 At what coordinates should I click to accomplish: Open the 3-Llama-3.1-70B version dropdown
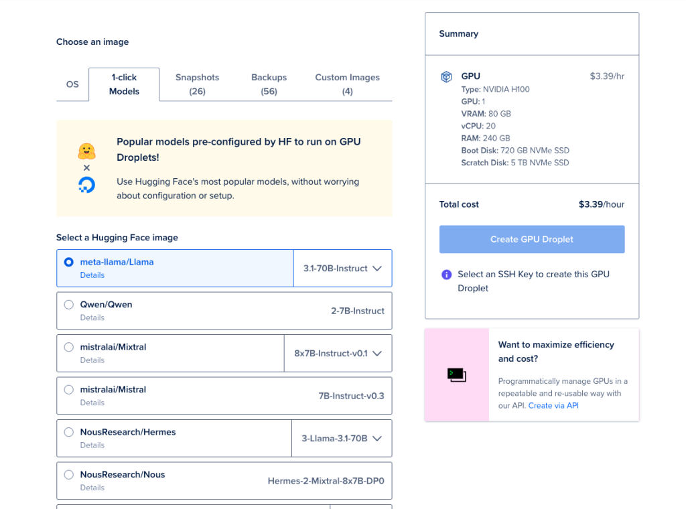(x=342, y=439)
